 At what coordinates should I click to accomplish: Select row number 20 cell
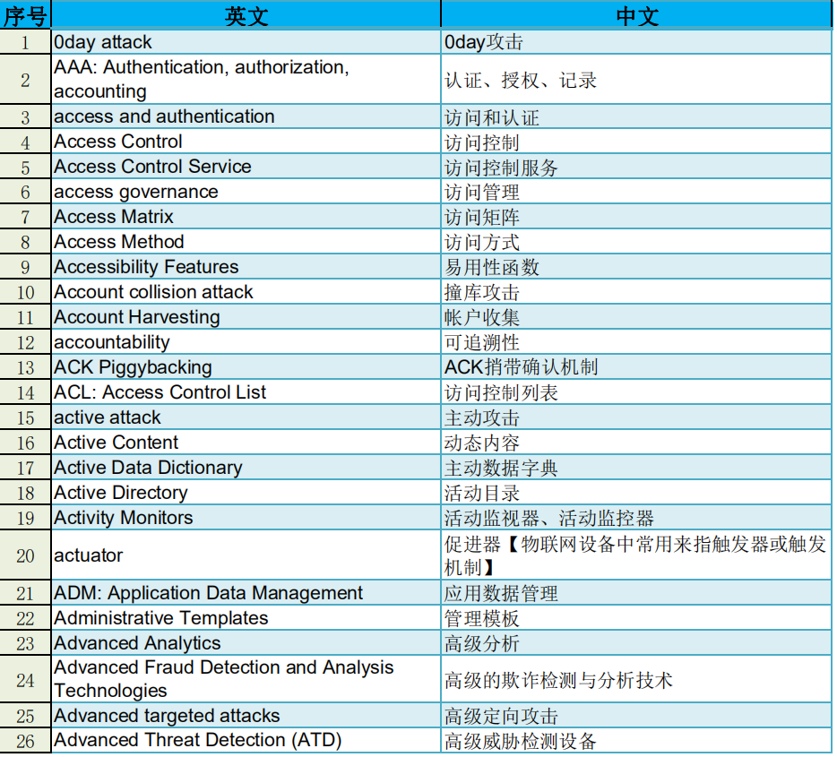tap(25, 555)
